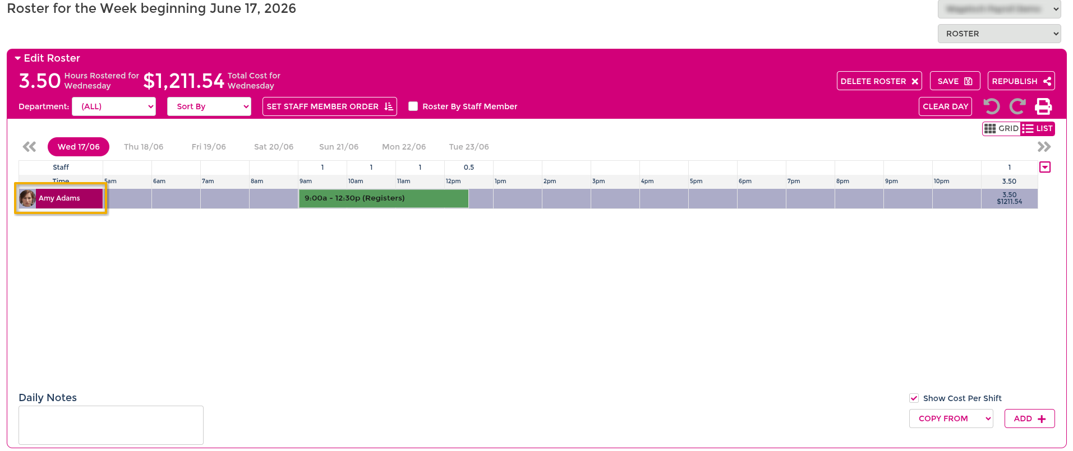Click the SAVE button
1073x451 pixels.
pos(955,81)
